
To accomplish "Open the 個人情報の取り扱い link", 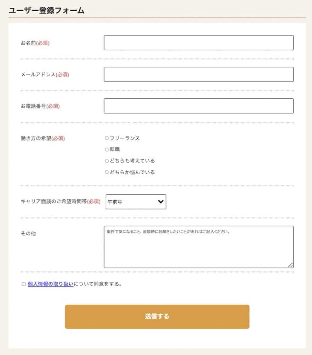I will click(51, 284).
